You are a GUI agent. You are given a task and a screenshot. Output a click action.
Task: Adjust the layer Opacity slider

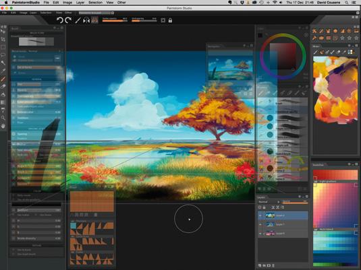[x=295, y=202]
